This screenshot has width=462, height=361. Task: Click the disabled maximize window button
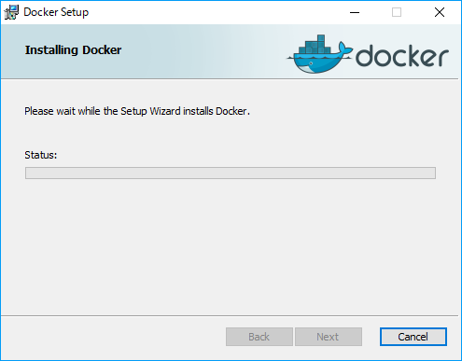click(x=397, y=12)
